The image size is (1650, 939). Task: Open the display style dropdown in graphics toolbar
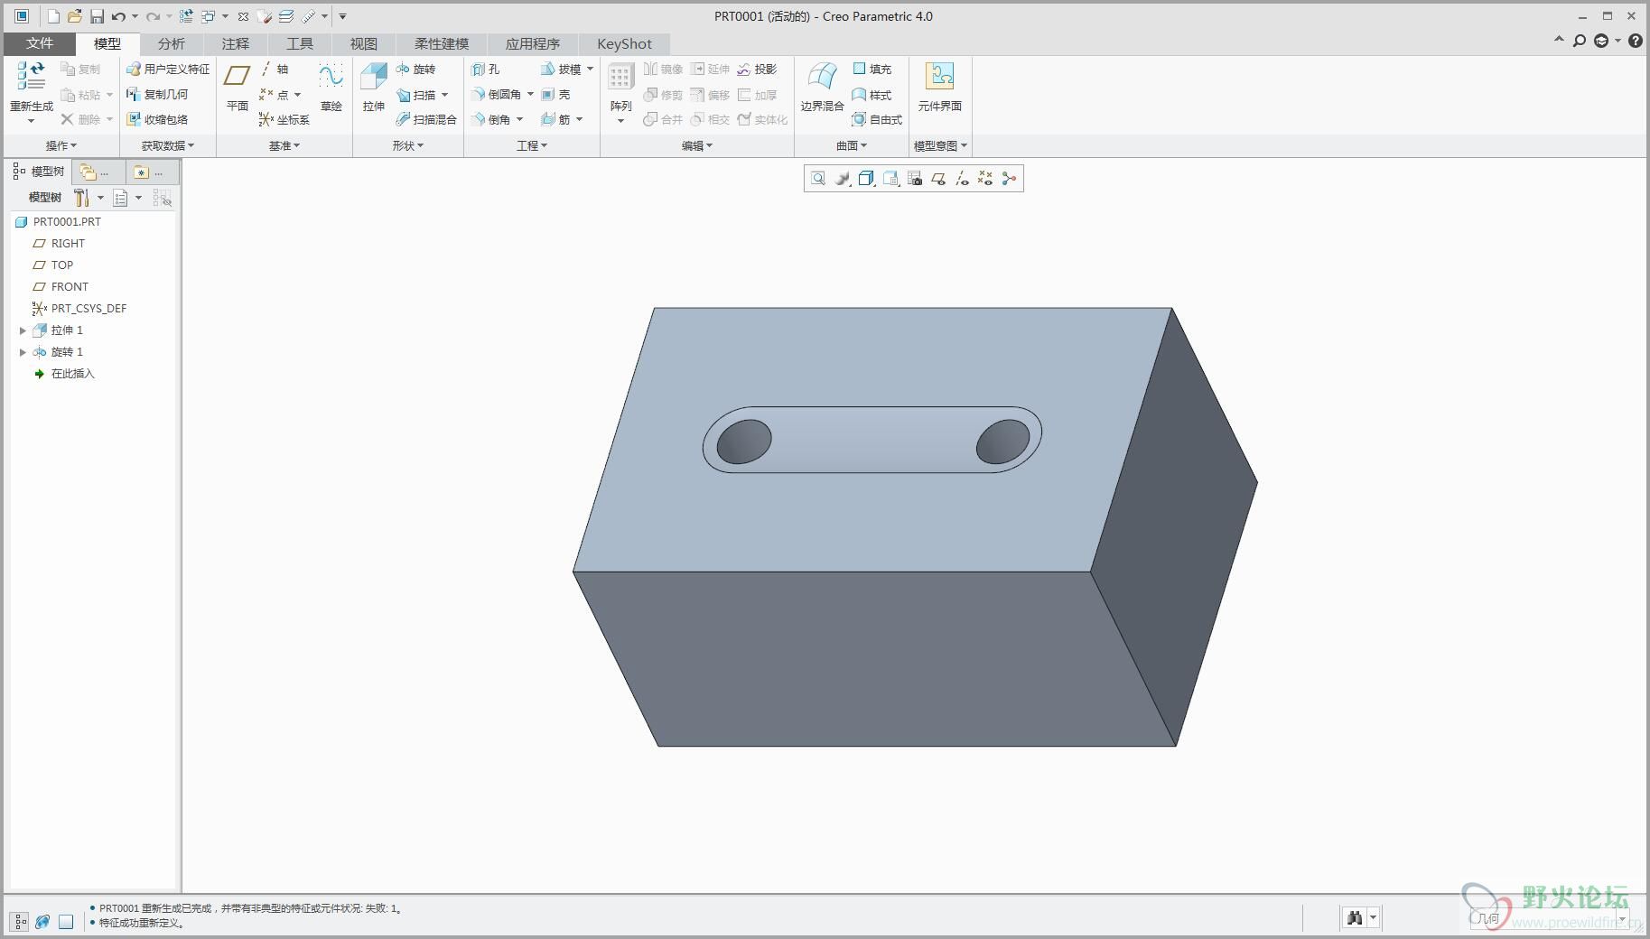[x=866, y=179]
